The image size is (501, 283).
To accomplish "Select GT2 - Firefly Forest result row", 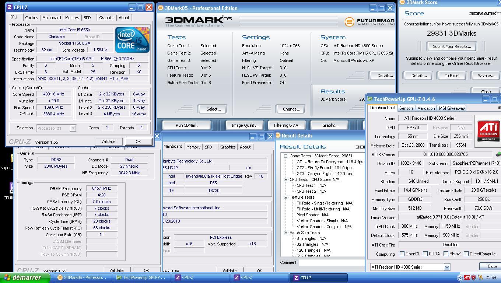I will coord(324,168).
